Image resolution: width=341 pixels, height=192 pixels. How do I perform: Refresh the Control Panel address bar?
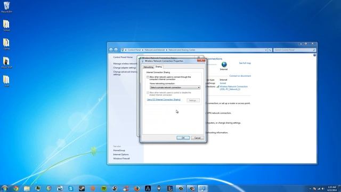pos(270,50)
